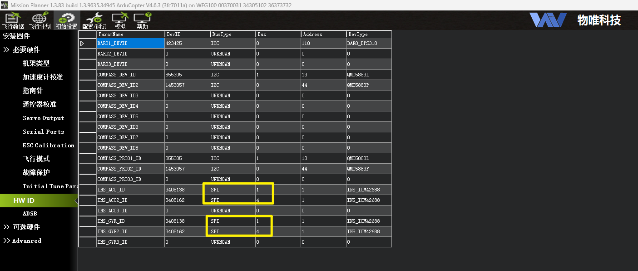The height and width of the screenshot is (271, 638).
Task: Click DevID 3408162 in INS_ACC2_ID row
Action: [x=187, y=200]
